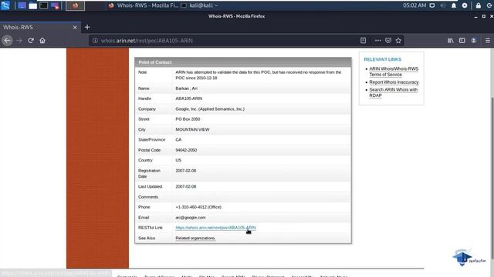Click the email ari@google.com
Screen dimensions: 494x277
click(x=191, y=217)
